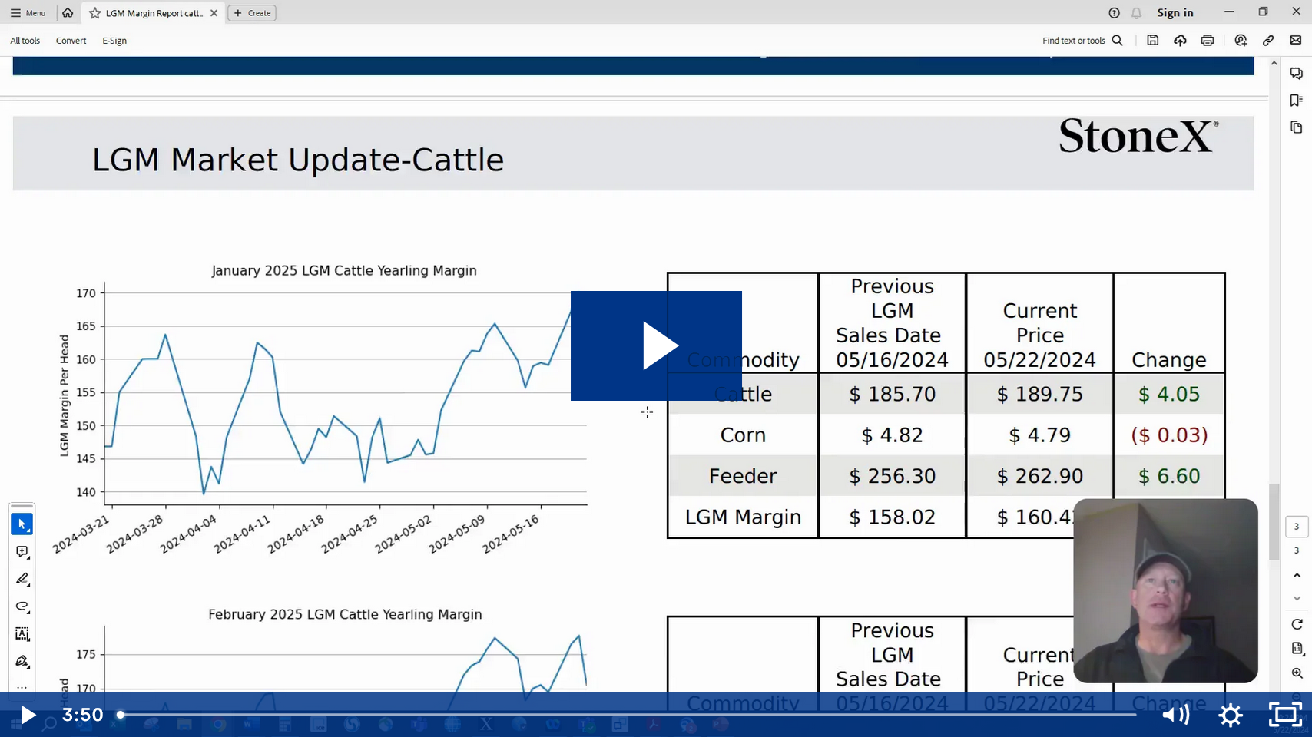This screenshot has width=1312, height=737.
Task: Click the Print icon in the toolbar
Action: pyautogui.click(x=1208, y=41)
